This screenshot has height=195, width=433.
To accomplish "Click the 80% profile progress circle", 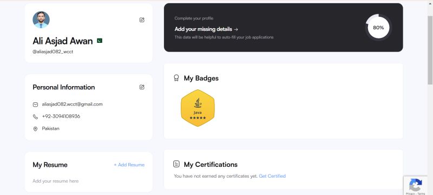I will pyautogui.click(x=378, y=28).
